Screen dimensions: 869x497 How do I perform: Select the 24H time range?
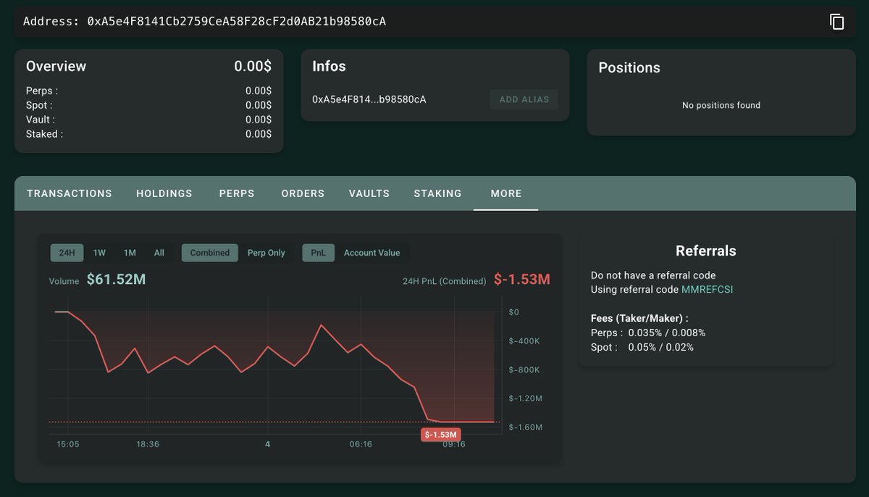point(67,253)
